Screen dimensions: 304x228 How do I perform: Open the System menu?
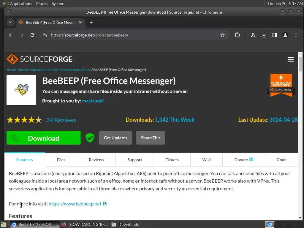coord(58,4)
